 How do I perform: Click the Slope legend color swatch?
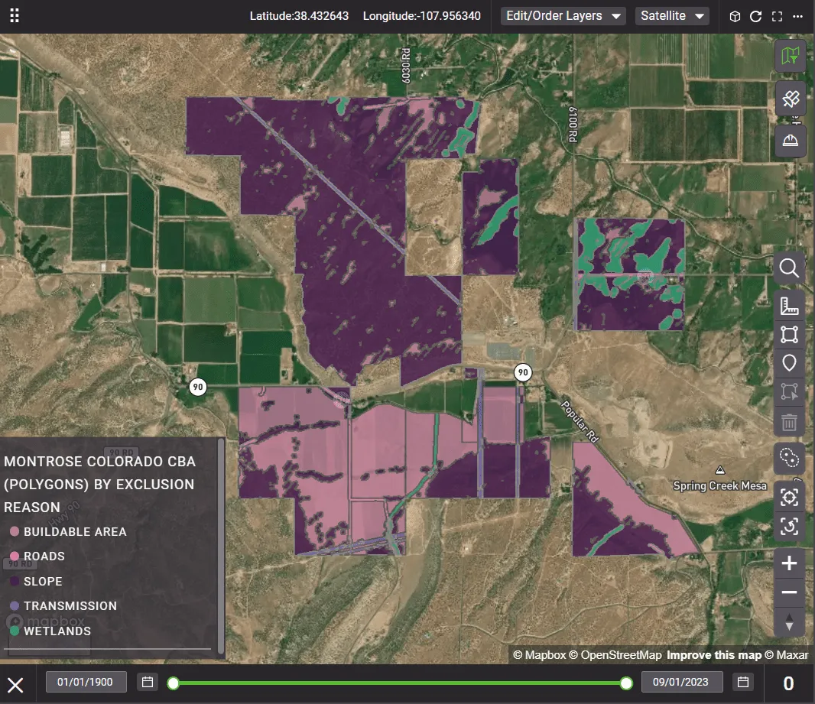click(x=15, y=581)
